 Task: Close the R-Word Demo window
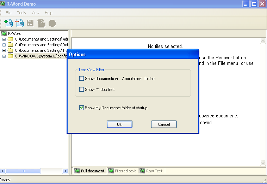(x=262, y=4)
